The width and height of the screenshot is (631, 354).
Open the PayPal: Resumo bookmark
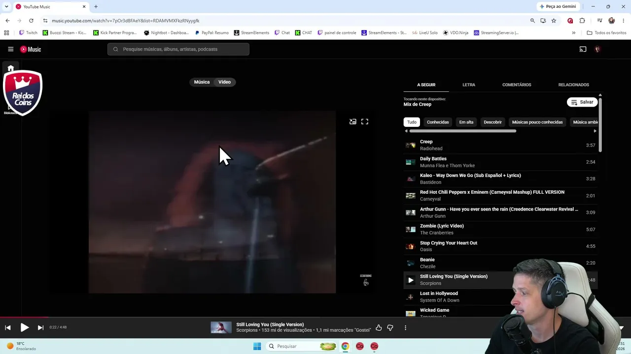click(212, 33)
